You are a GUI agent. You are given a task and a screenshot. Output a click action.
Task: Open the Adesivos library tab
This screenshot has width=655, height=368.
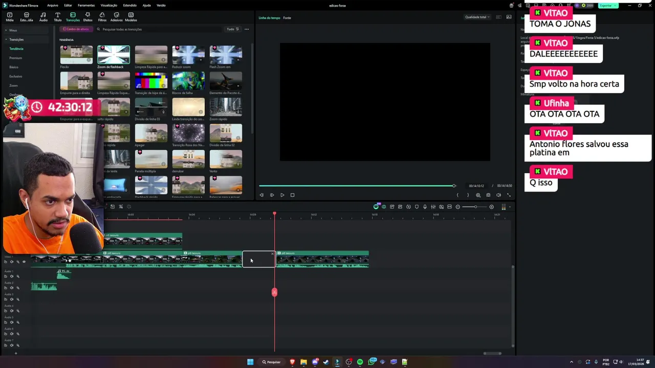click(x=116, y=17)
